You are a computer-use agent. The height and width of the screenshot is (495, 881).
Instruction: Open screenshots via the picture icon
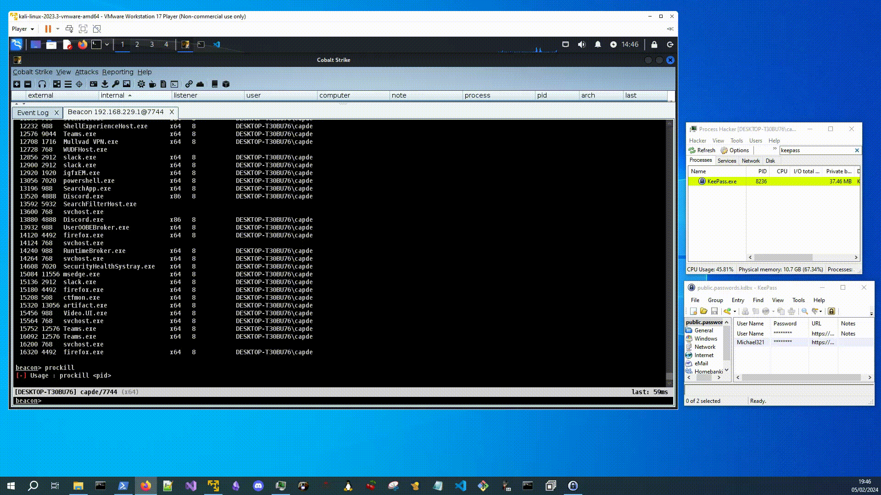click(x=127, y=84)
